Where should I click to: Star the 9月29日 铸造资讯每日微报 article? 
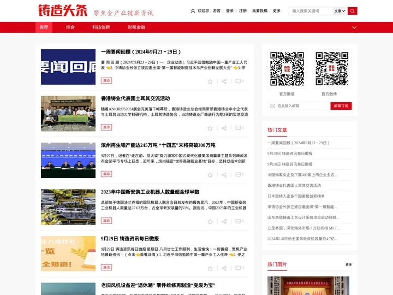tap(210, 268)
